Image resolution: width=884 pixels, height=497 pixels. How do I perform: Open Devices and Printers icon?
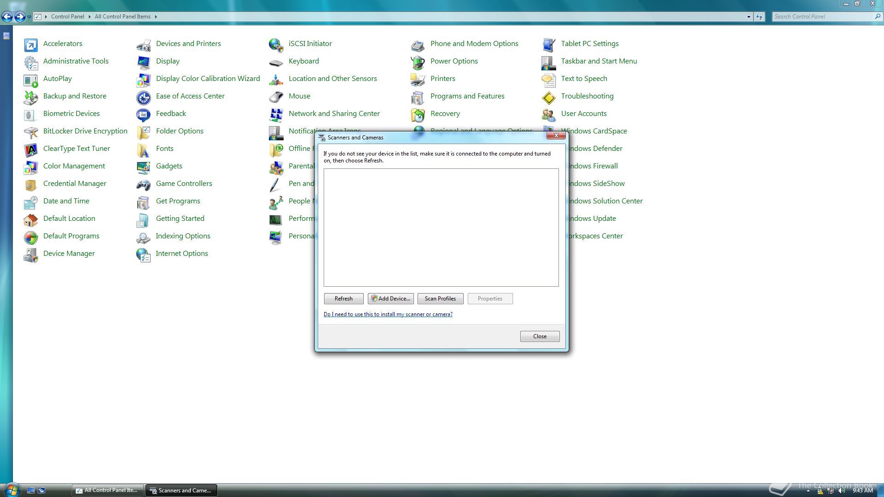[x=144, y=45]
